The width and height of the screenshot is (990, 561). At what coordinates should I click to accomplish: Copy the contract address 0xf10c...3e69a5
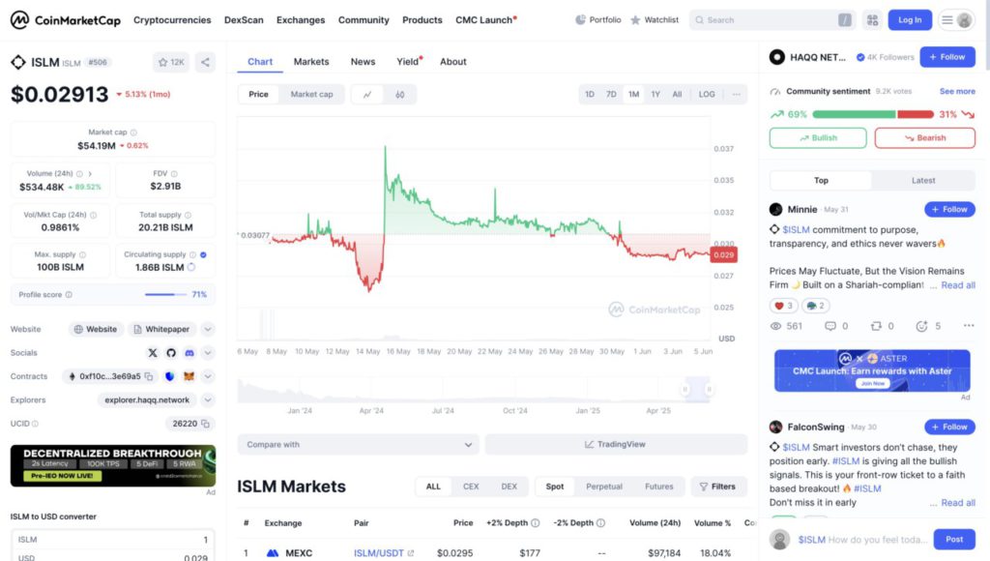coord(148,376)
